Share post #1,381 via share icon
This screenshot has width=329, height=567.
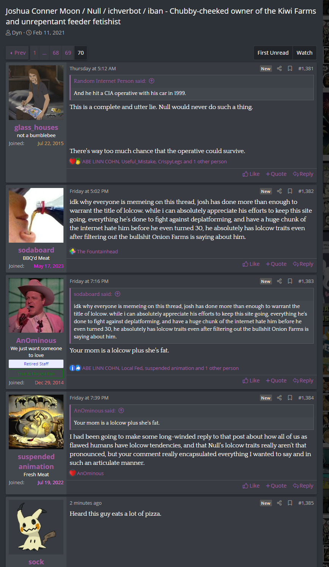279,69
